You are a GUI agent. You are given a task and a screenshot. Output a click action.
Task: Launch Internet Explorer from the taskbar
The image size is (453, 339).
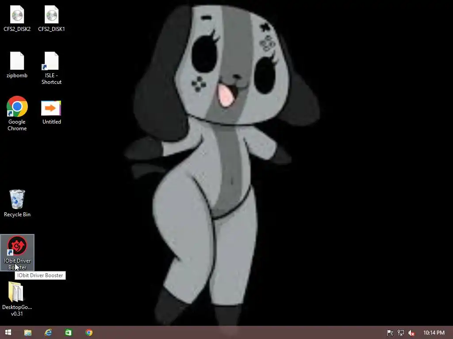48,332
